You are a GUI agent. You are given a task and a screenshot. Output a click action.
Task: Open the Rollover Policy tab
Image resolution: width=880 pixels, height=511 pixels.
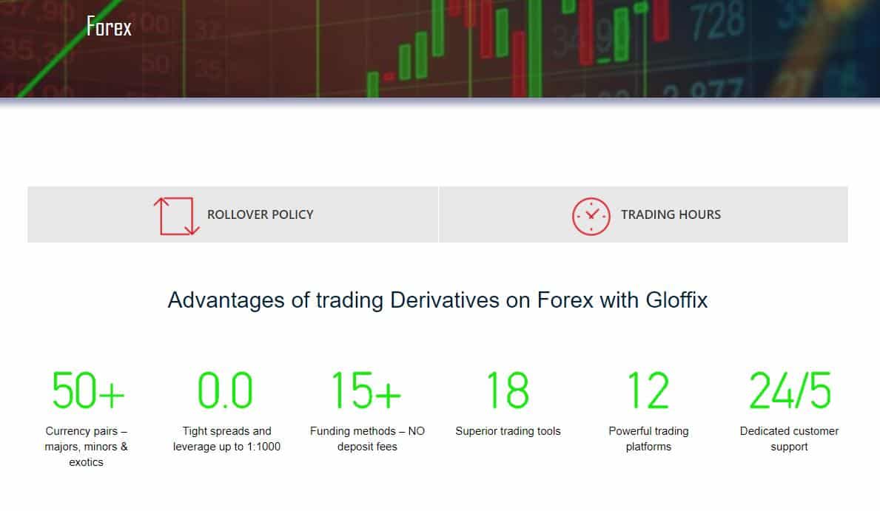click(x=233, y=214)
